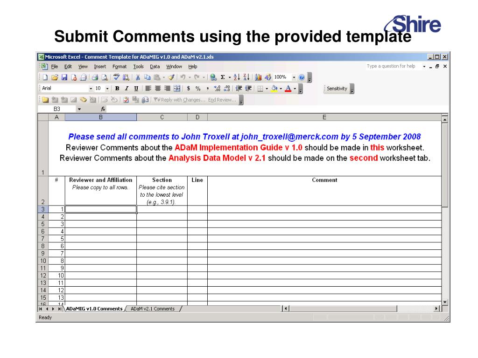Open the Borders dropdown arrow
The image size is (478, 358).
tap(267, 89)
